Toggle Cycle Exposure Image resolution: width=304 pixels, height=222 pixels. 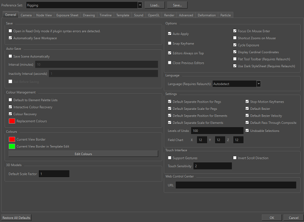click(235, 45)
